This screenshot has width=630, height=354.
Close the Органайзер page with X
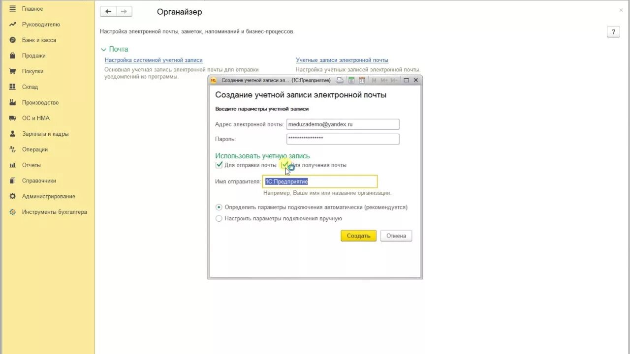[621, 10]
